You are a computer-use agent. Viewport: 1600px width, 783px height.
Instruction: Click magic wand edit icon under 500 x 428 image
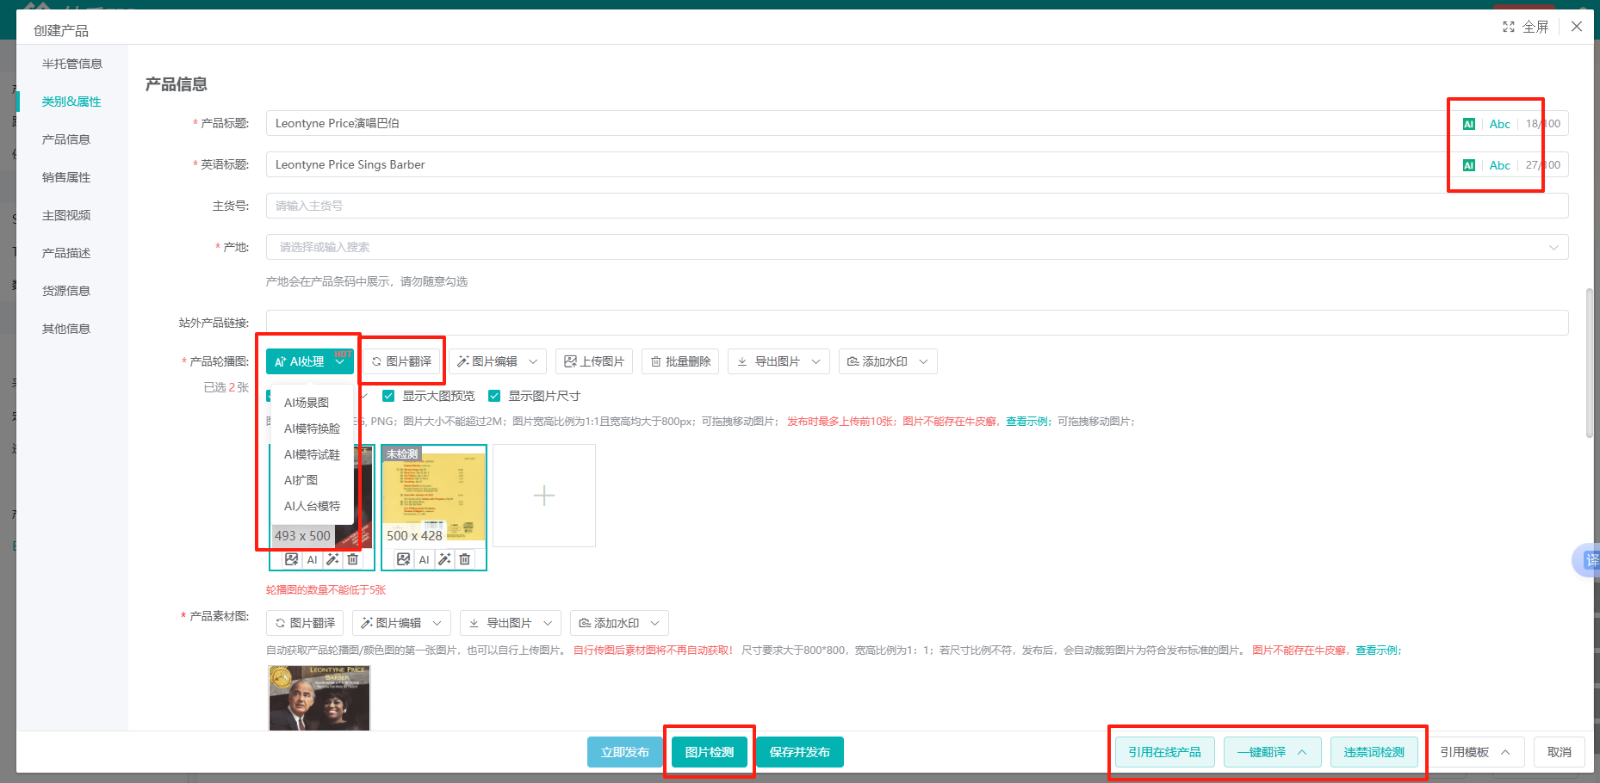click(x=444, y=559)
